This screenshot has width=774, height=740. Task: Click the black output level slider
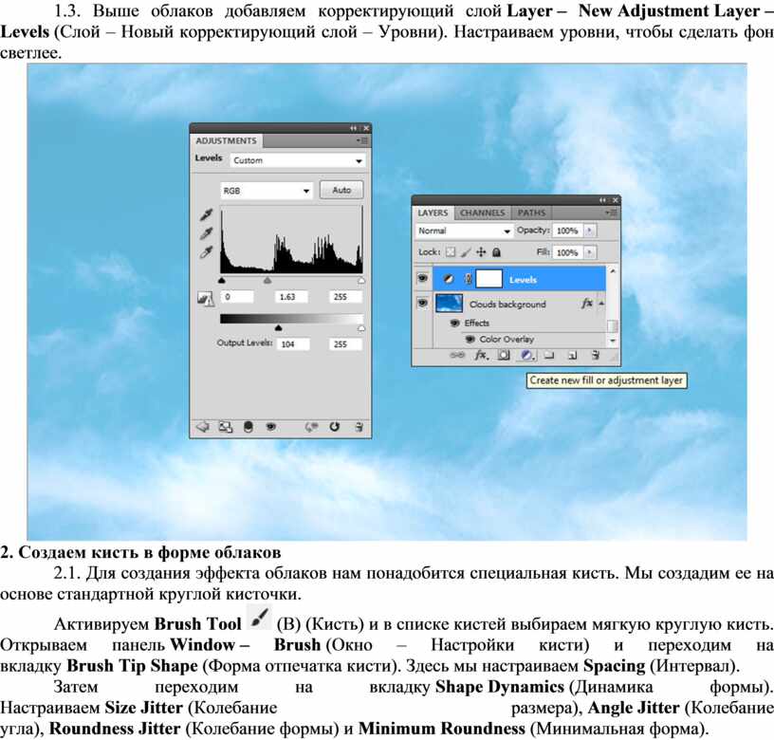279,328
